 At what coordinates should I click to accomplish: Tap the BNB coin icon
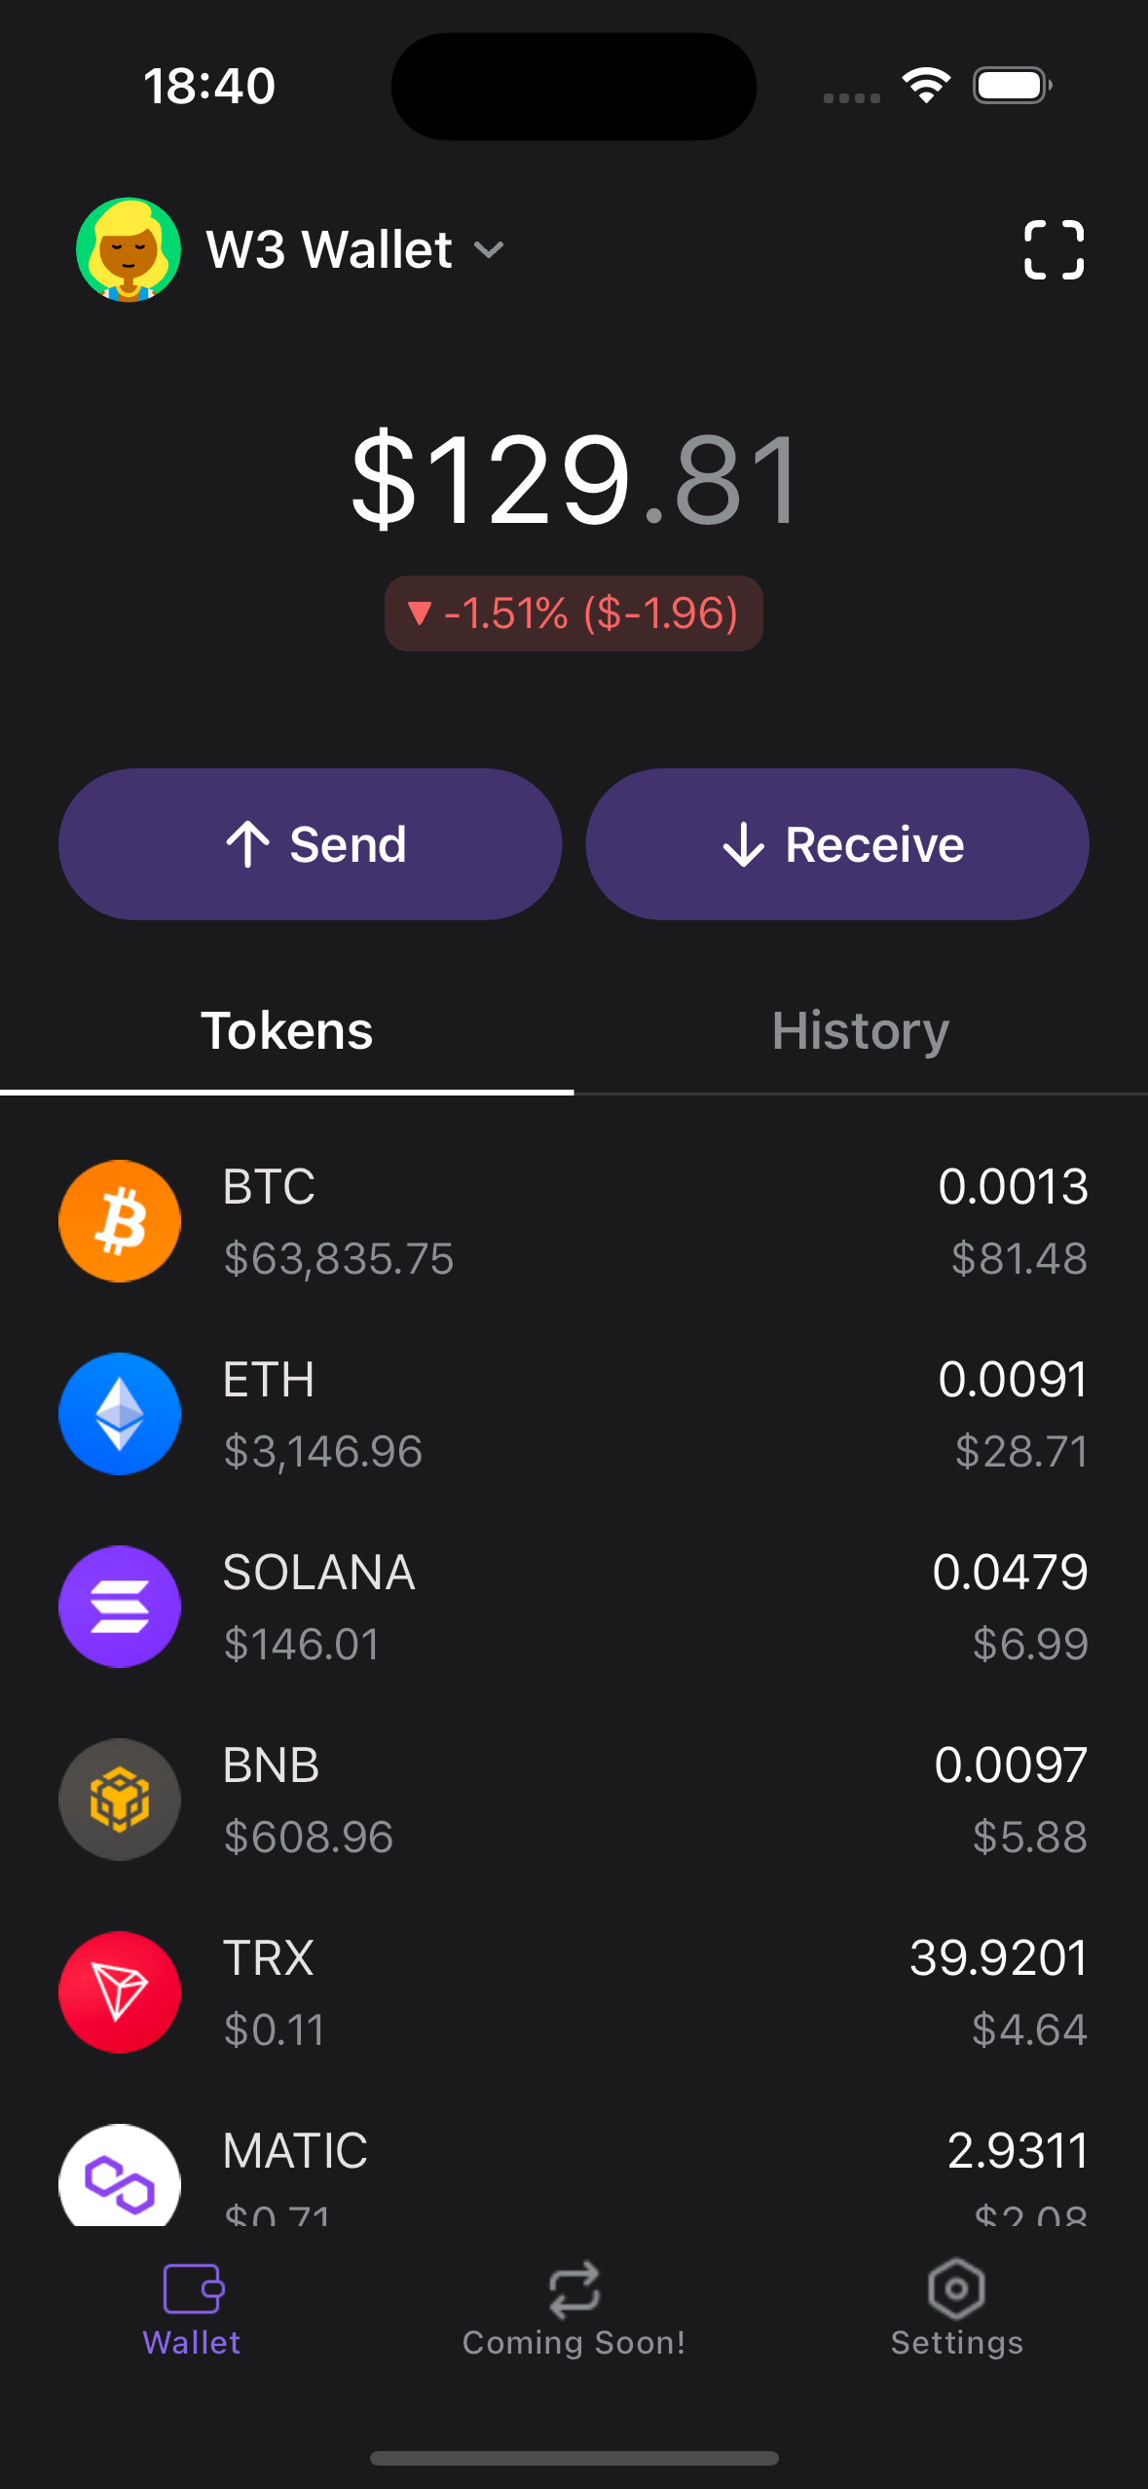coord(120,1800)
